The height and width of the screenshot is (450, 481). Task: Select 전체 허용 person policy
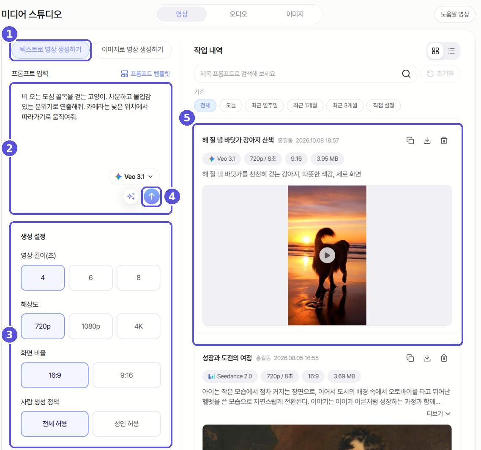coord(55,424)
